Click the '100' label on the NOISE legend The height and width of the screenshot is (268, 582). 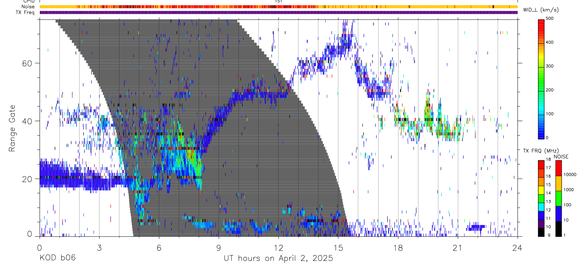568,205
